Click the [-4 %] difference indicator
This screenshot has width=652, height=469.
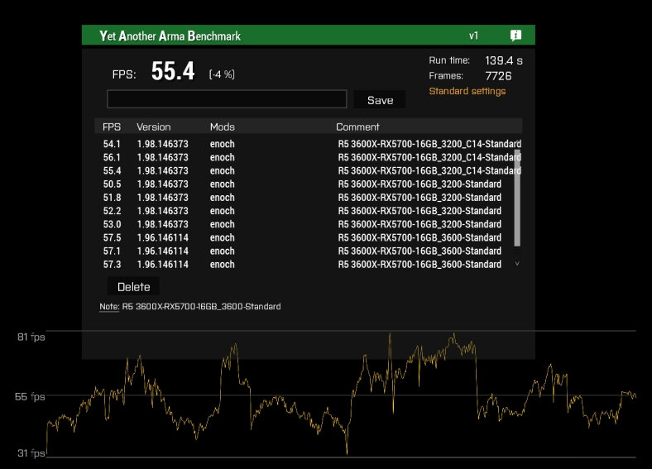[x=222, y=74]
